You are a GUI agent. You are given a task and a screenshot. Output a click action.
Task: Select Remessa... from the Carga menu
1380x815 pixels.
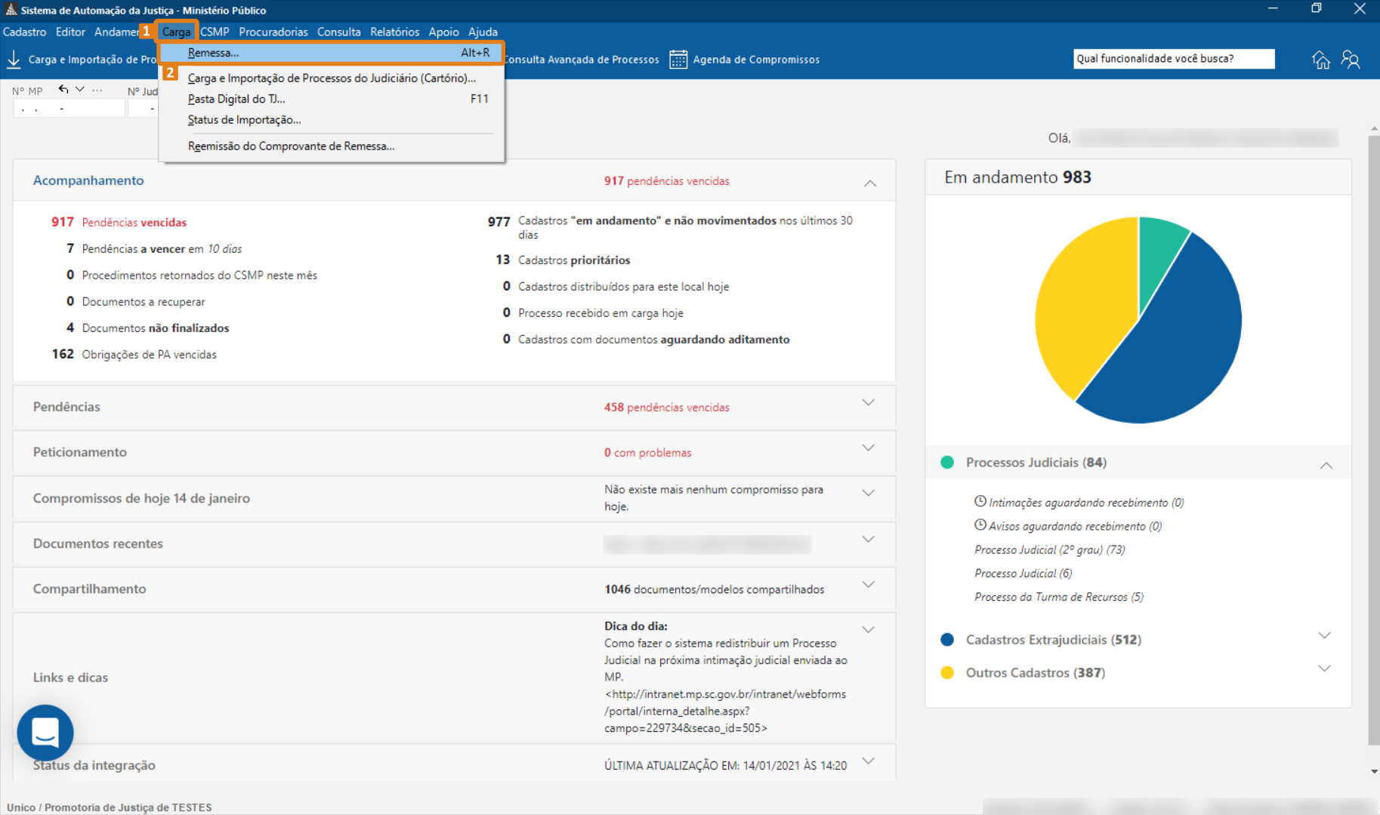213,53
